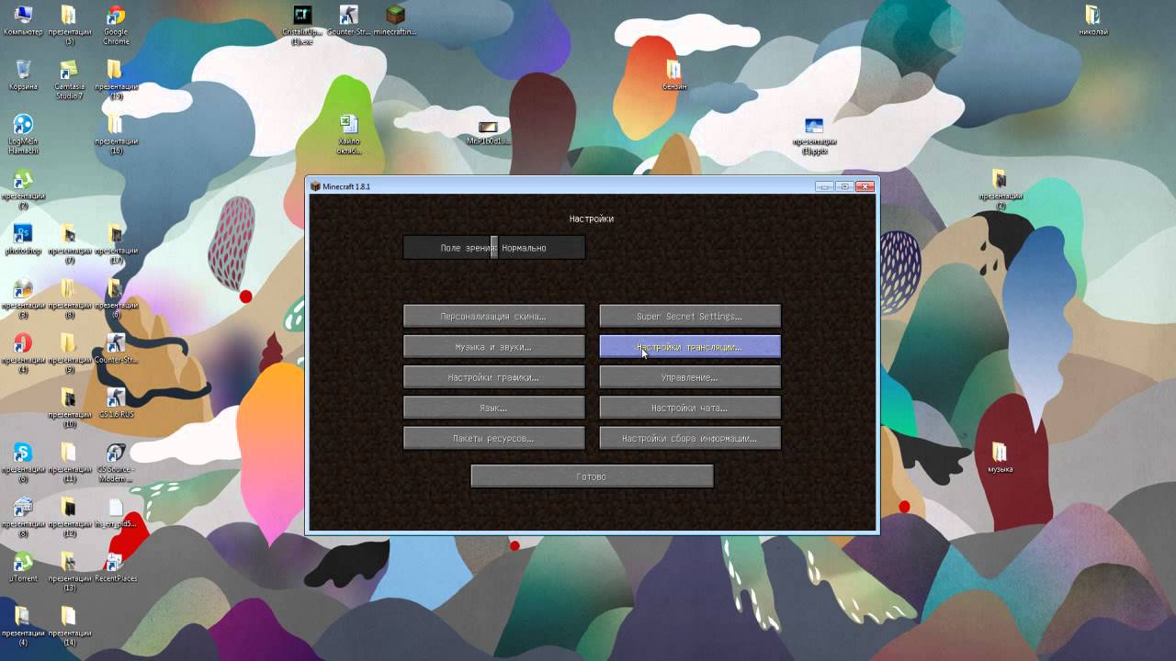Viewport: 1176px width, 661px height.
Task: Select the CS Source Modern shortcut
Action: coord(116,464)
